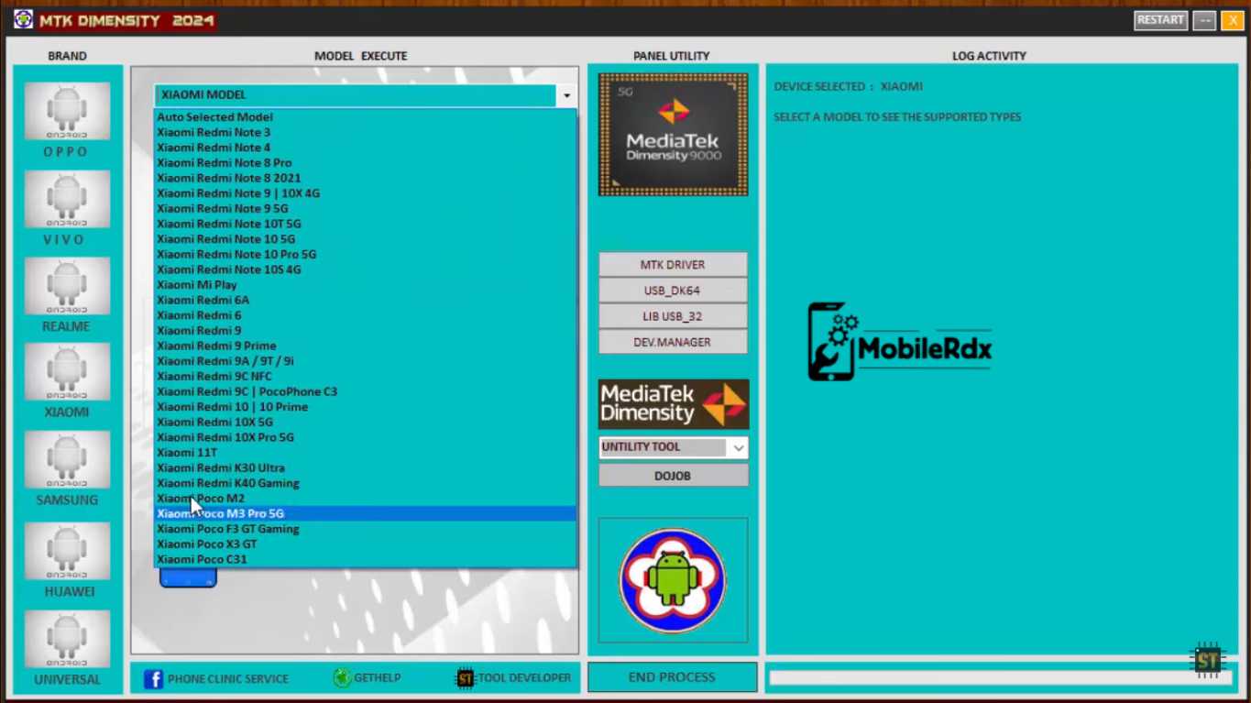Click the DOJOB button
1251x703 pixels.
click(x=674, y=476)
